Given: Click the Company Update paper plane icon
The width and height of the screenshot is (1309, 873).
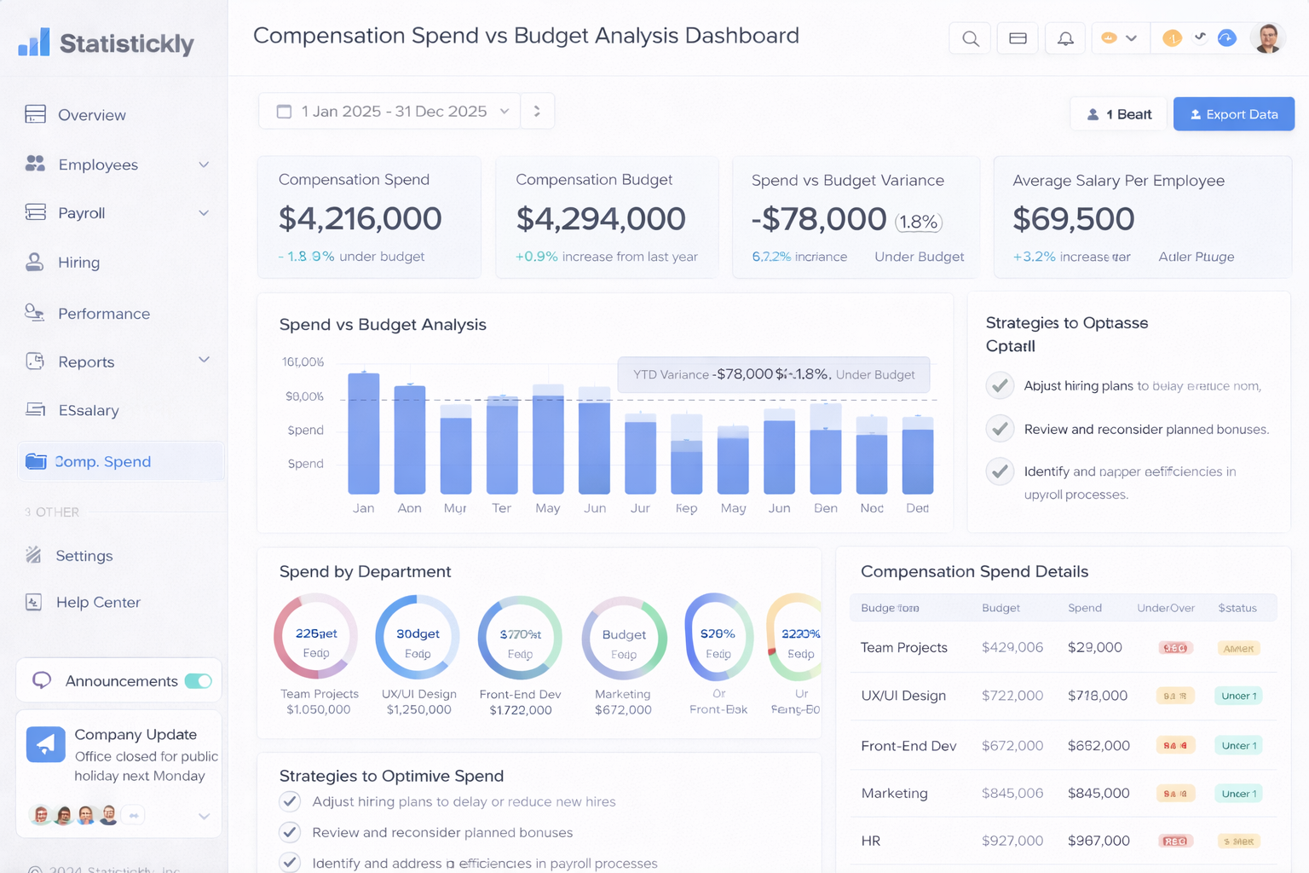Looking at the screenshot, I should pos(45,744).
